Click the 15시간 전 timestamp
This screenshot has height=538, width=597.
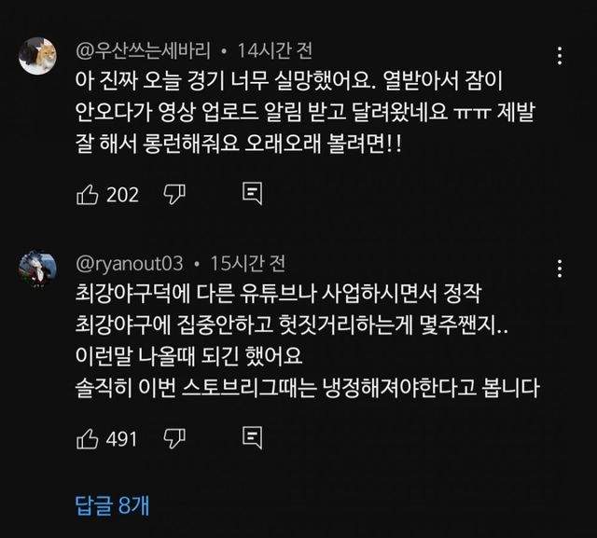247,263
